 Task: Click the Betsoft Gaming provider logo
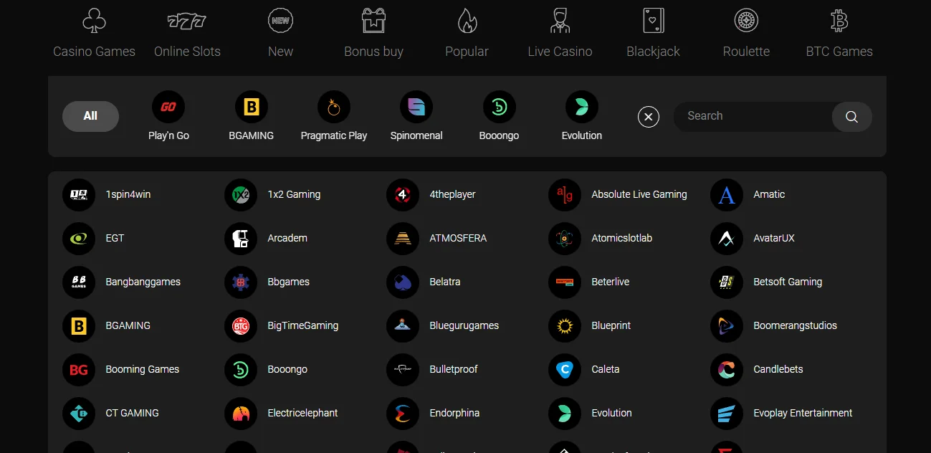click(727, 282)
